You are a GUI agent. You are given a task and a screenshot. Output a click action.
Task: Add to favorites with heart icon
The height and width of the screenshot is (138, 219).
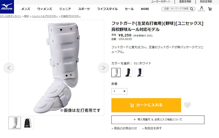click(187, 105)
